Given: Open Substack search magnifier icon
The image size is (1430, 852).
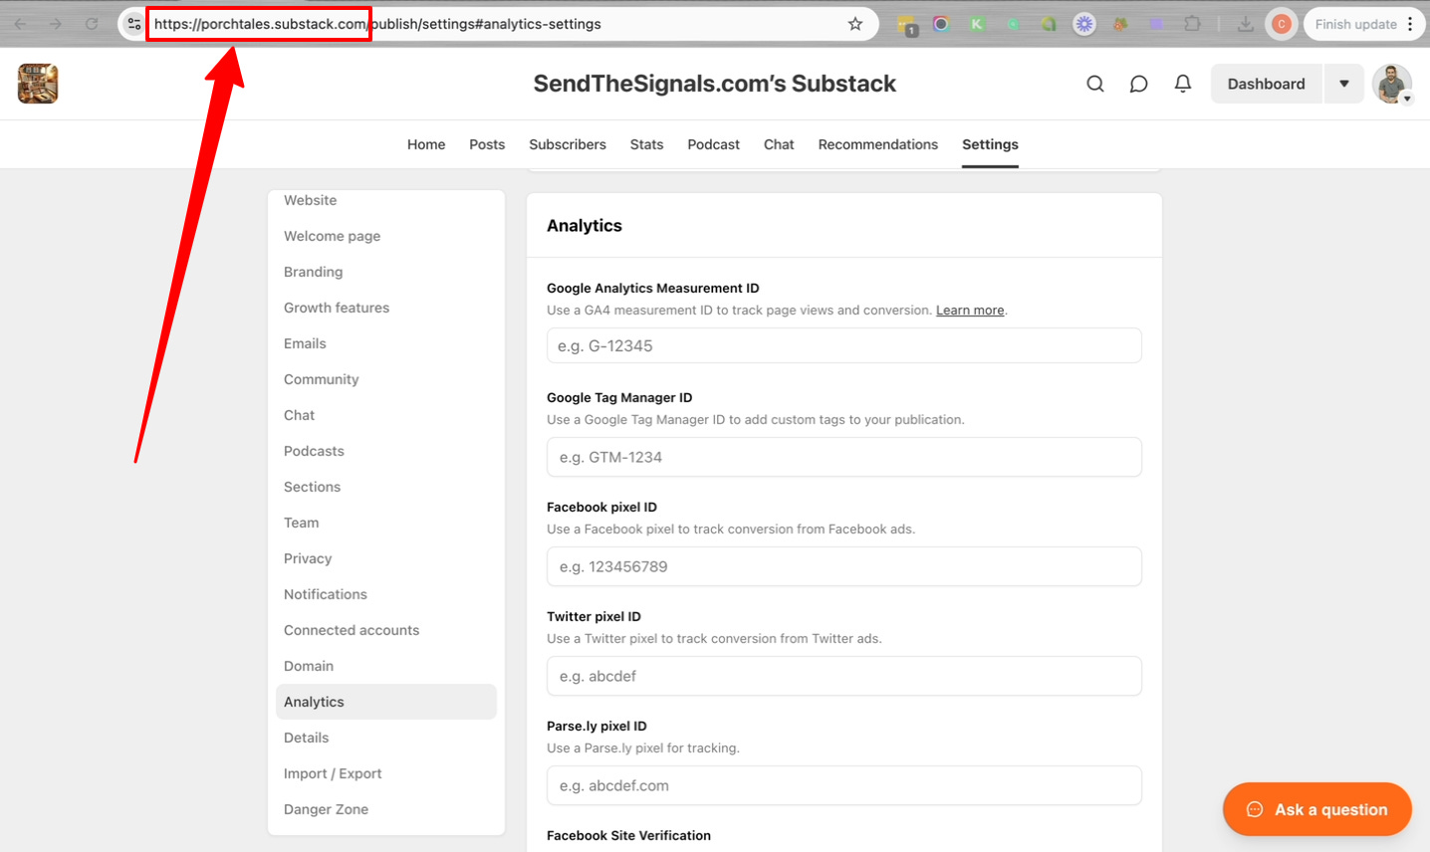Looking at the screenshot, I should click(1095, 84).
